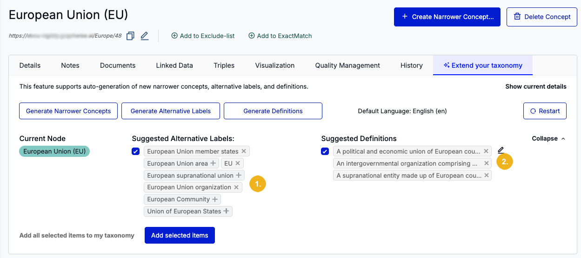The image size is (581, 258).
Task: Edit suggested definitions with pencil icon
Action: (x=501, y=150)
